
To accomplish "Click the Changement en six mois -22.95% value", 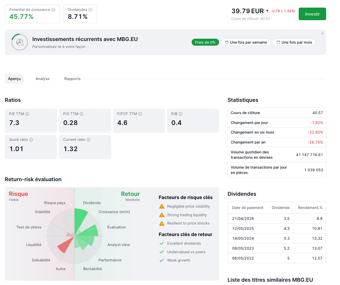I will pyautogui.click(x=315, y=132).
